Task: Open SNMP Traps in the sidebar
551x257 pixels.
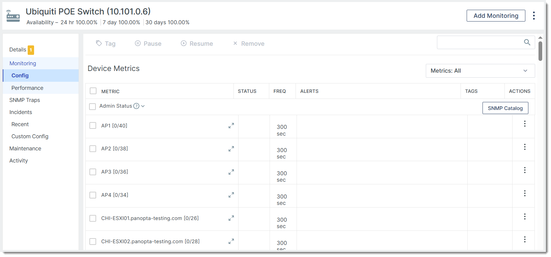Action: point(25,100)
